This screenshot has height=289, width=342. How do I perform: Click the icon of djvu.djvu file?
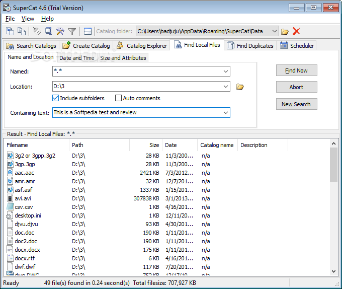pyautogui.click(x=10, y=224)
